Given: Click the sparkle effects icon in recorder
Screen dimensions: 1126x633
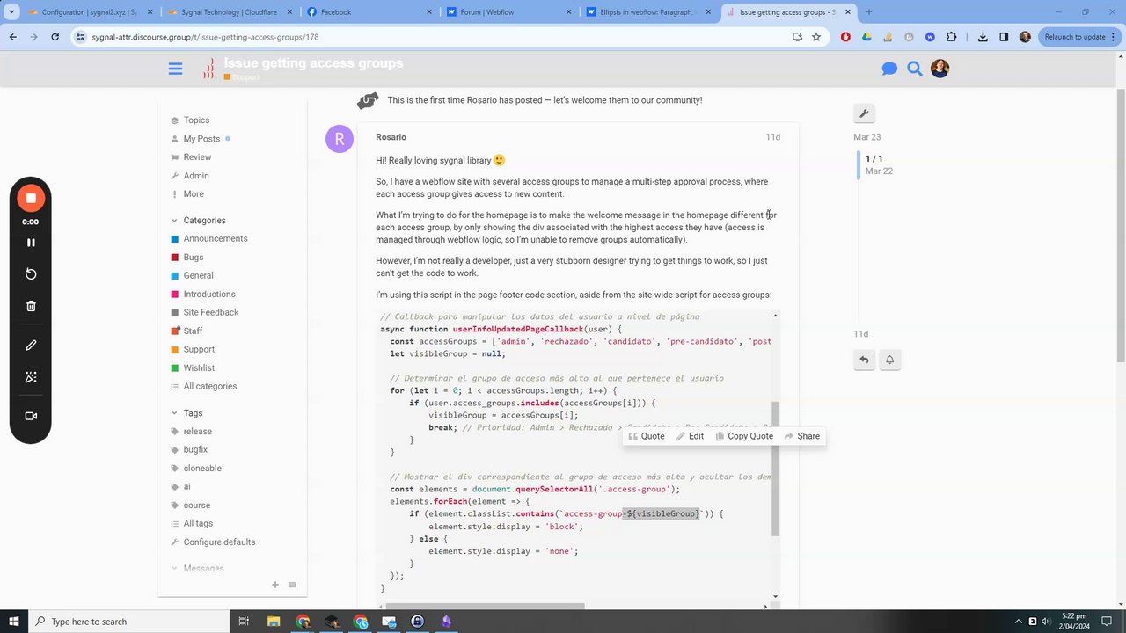Looking at the screenshot, I should (x=31, y=377).
